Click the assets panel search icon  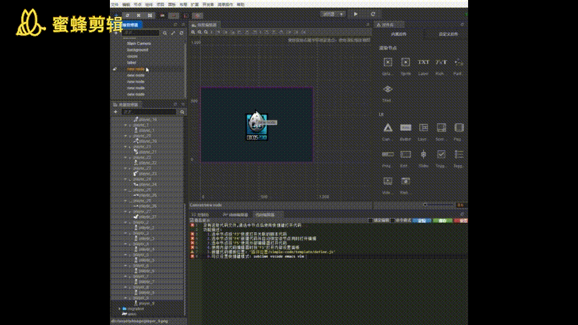(182, 112)
